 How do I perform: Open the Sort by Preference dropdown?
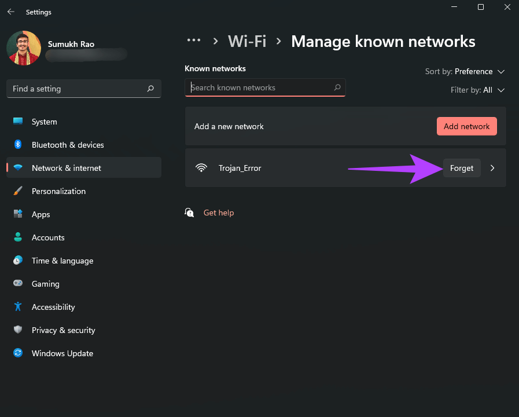pyautogui.click(x=465, y=72)
